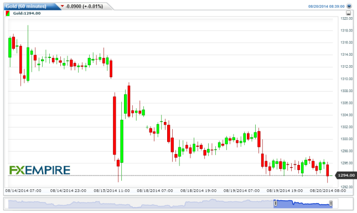Click the highlighted range in the navigator

tap(303, 204)
